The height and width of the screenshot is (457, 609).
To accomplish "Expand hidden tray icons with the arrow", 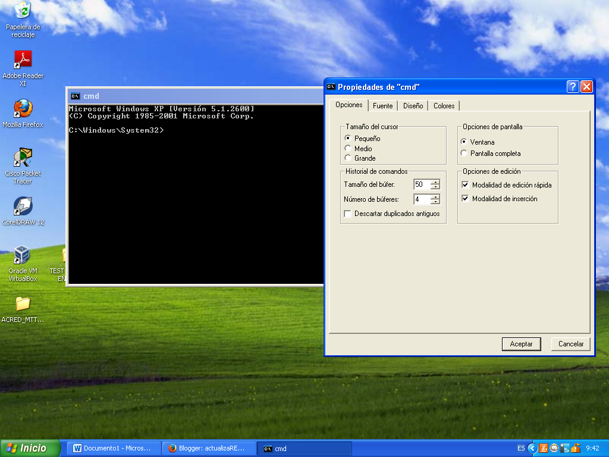I will (x=532, y=449).
